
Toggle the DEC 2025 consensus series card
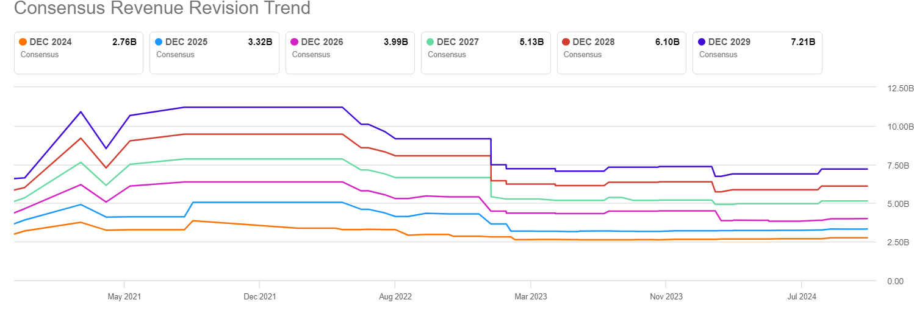(x=214, y=52)
